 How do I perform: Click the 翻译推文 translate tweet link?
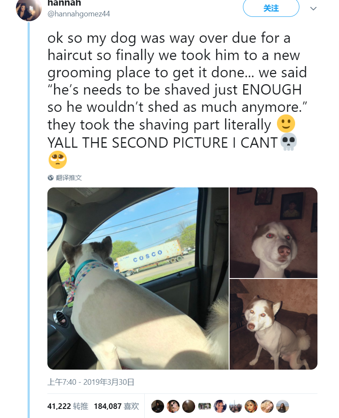coord(69,178)
